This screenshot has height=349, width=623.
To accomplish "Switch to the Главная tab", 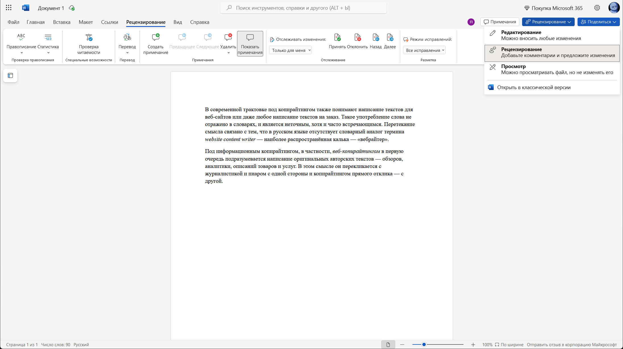I will coord(36,22).
